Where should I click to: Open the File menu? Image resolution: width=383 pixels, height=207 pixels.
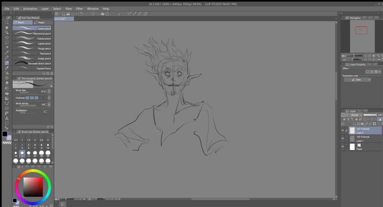tap(7, 8)
